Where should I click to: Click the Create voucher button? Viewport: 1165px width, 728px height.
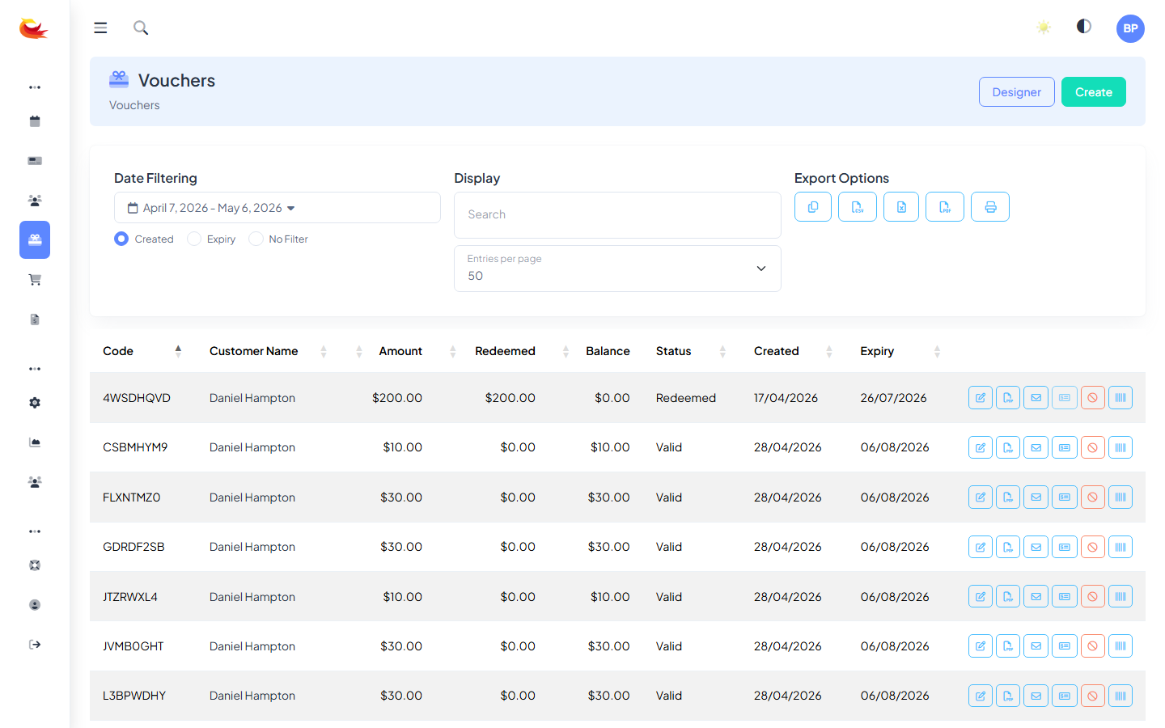pyautogui.click(x=1094, y=92)
